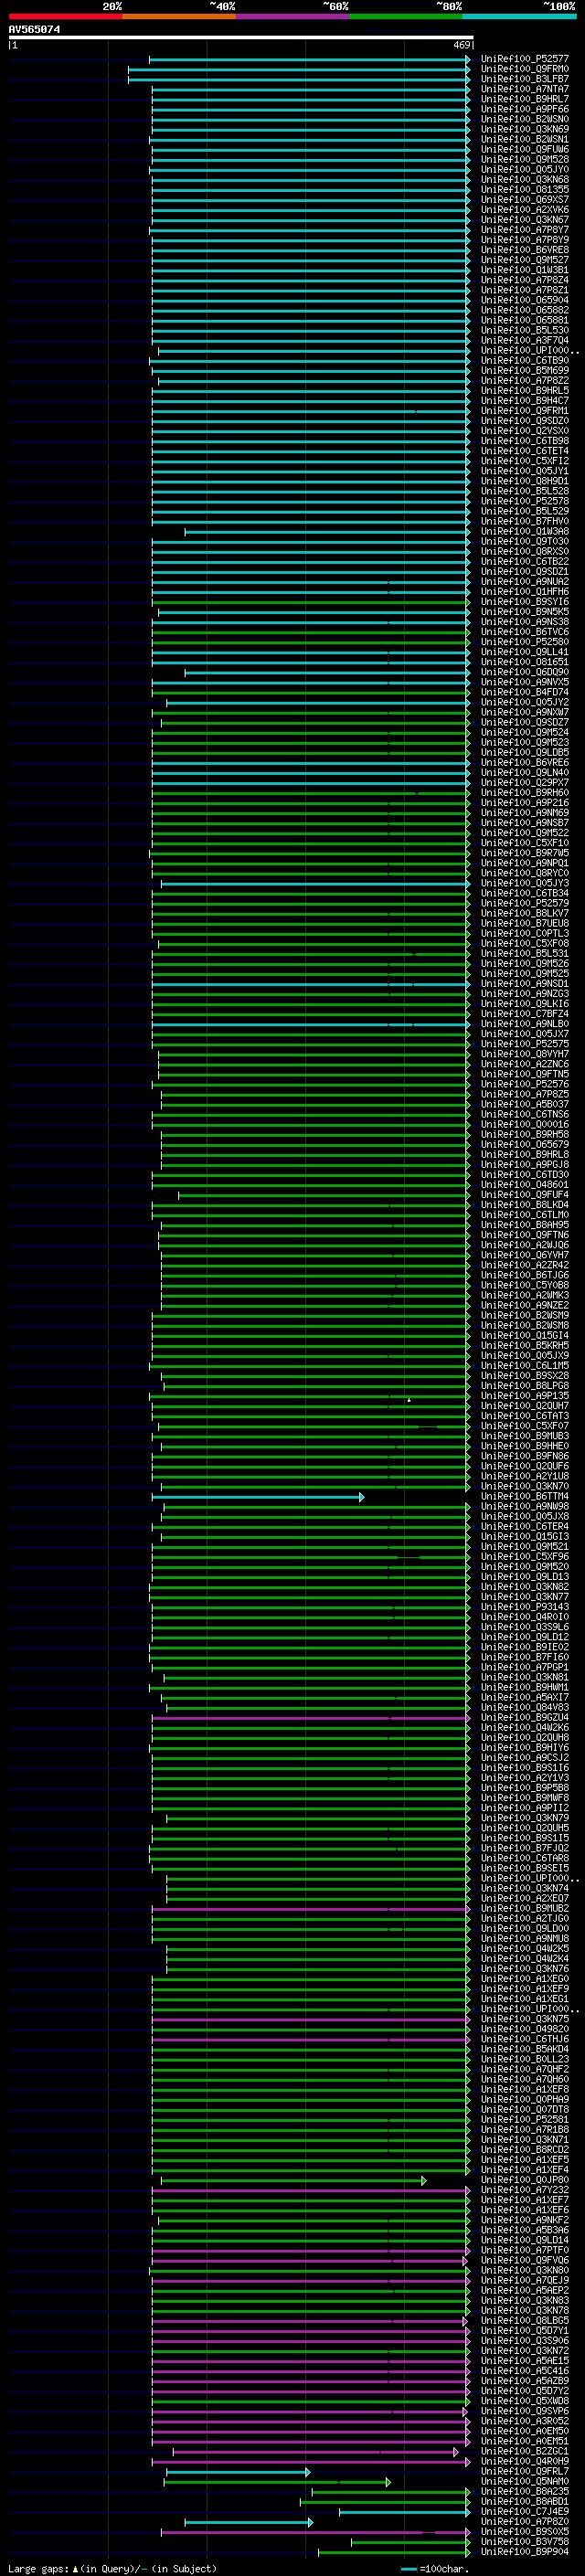Select the UniRef100_B9SEI5 label

[525, 1868]
